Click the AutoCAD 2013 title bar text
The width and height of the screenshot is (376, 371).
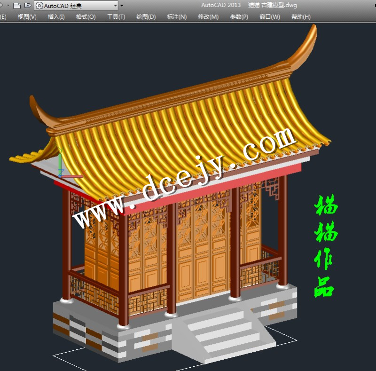(x=221, y=5)
